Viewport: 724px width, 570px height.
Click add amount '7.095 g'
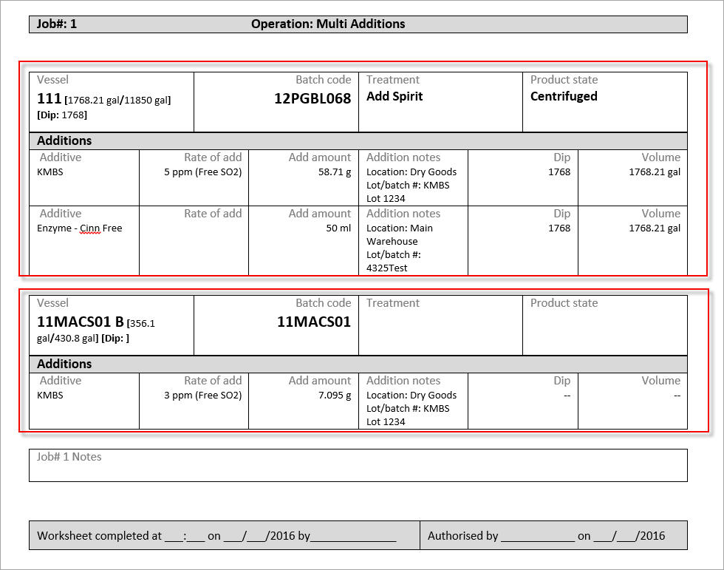point(335,396)
